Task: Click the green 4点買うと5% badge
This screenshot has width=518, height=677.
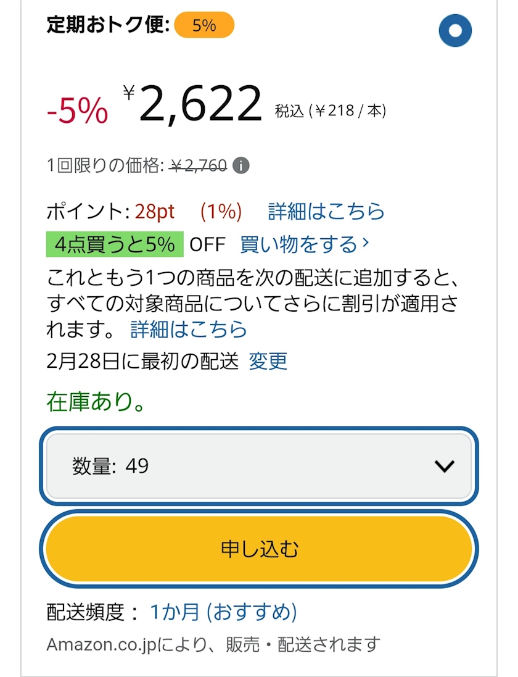Action: click(x=115, y=244)
